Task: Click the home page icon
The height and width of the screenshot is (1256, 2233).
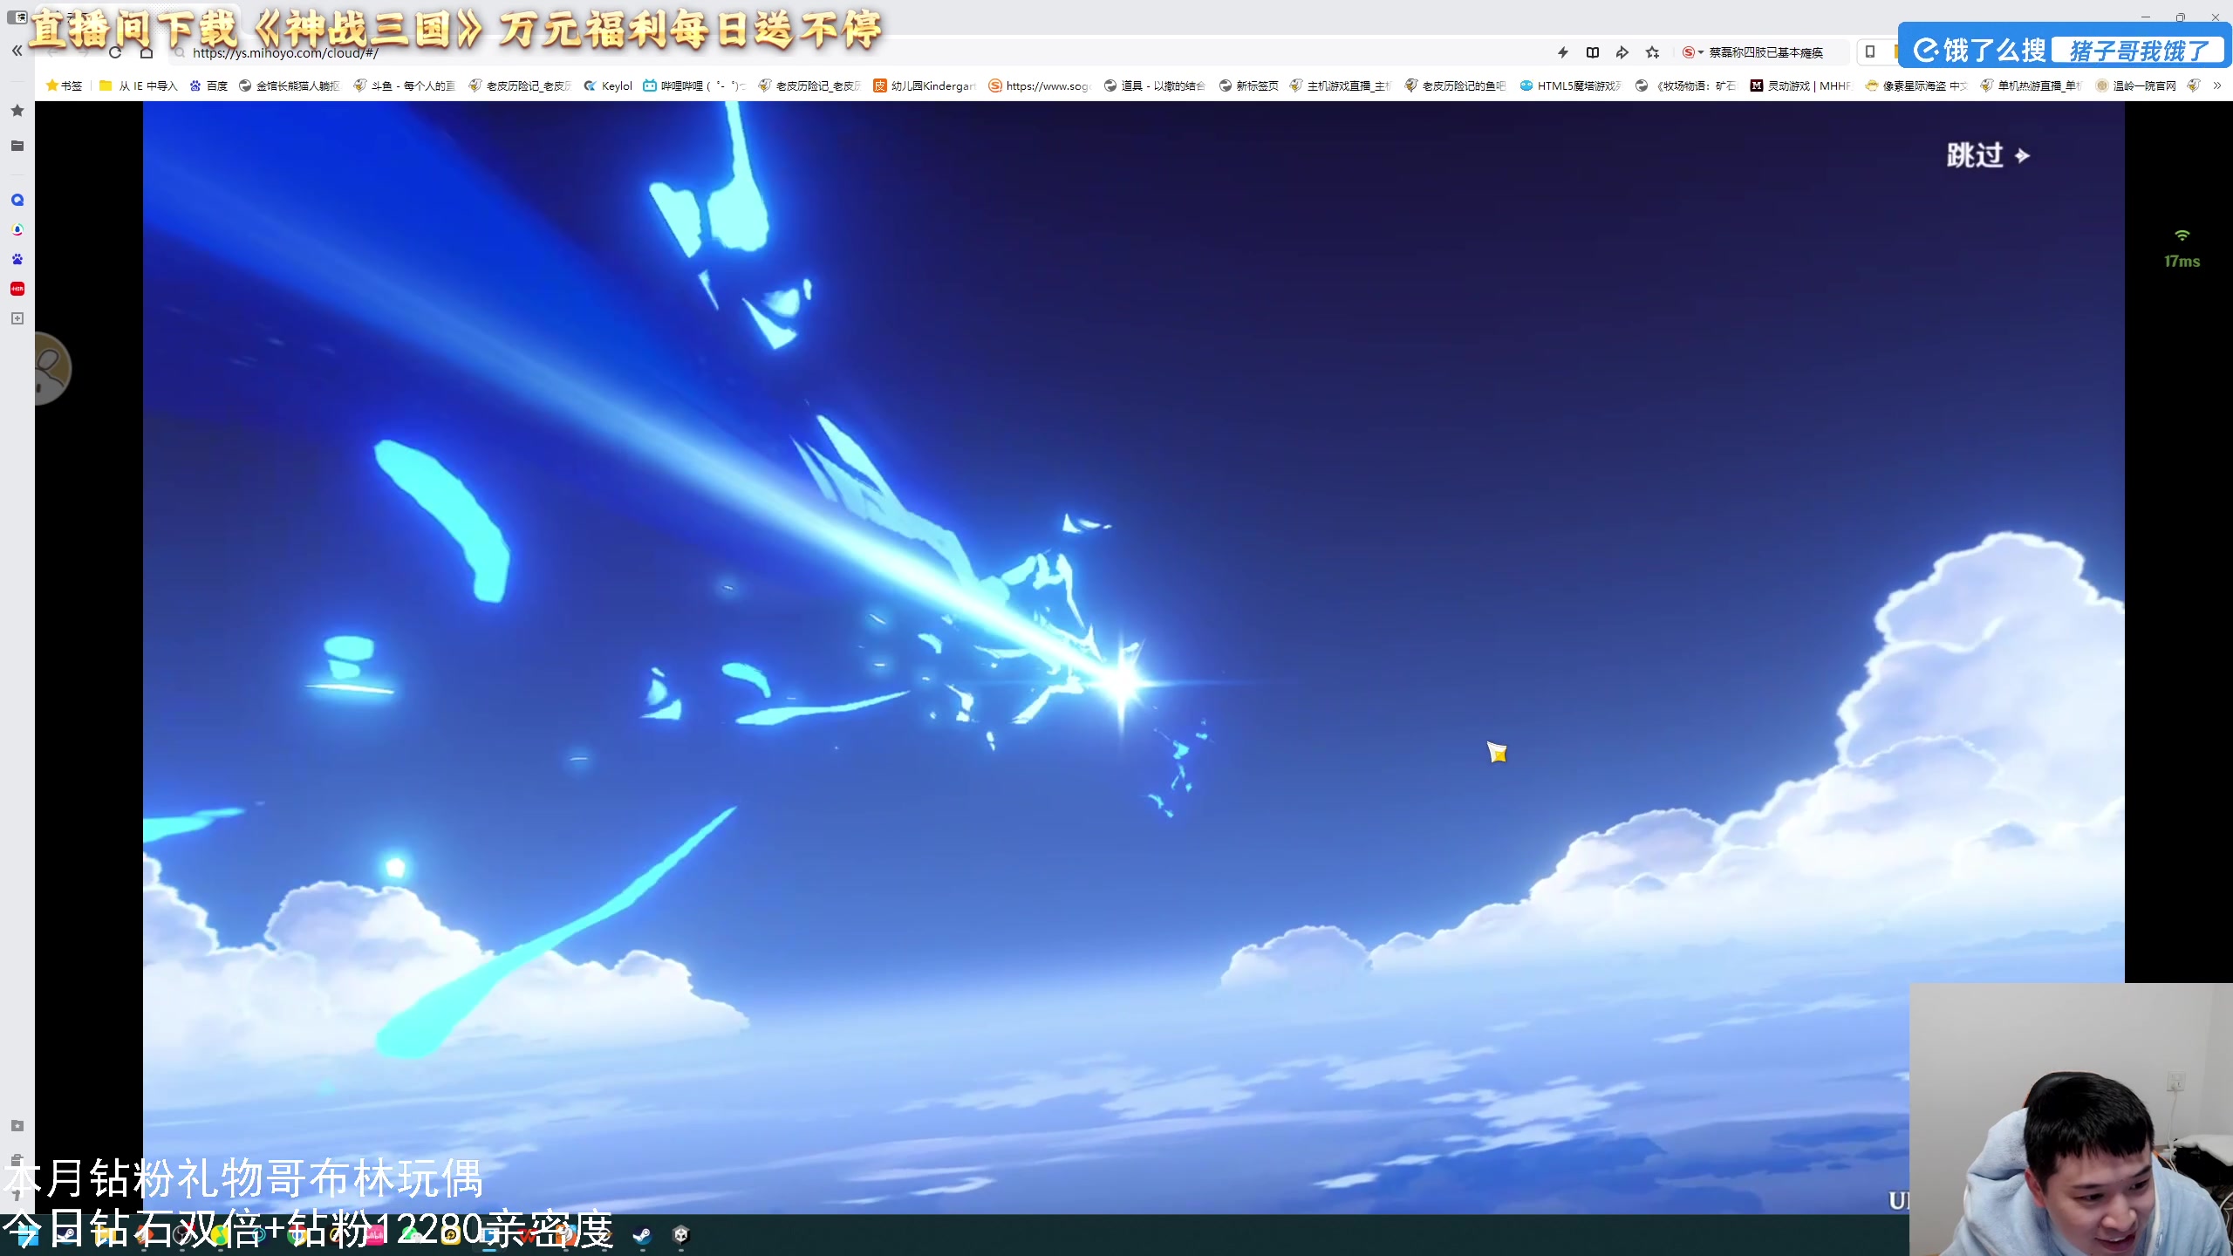Action: pos(147,52)
